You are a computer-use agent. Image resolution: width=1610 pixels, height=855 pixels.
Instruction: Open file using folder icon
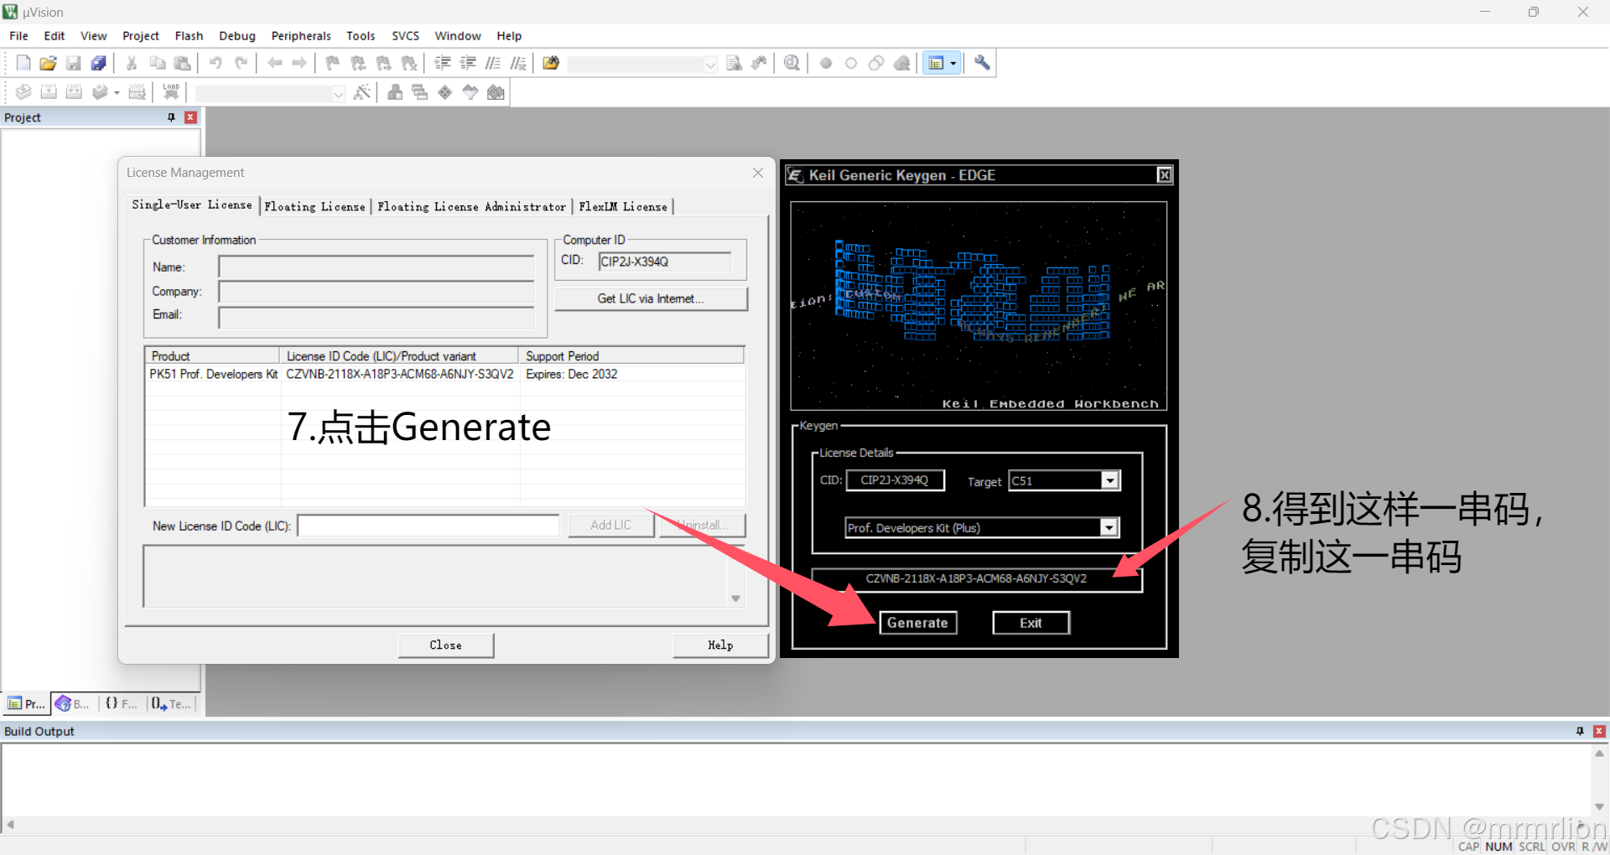pyautogui.click(x=49, y=63)
